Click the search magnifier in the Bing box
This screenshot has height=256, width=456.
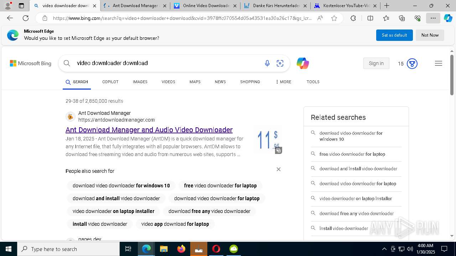[67, 63]
